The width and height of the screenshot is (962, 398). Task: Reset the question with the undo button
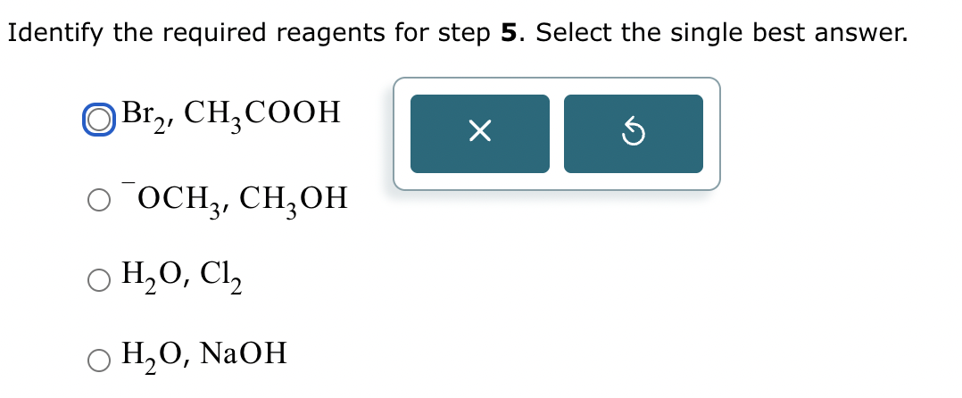point(634,134)
